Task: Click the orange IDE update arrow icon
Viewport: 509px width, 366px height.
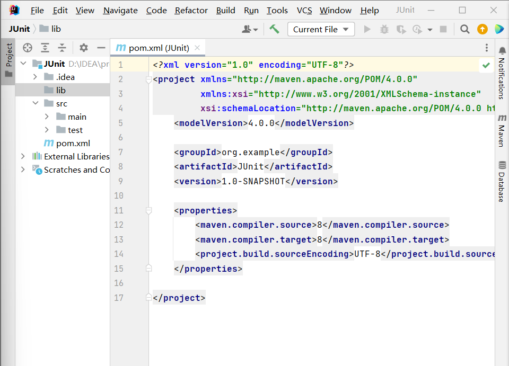Action: [x=482, y=29]
